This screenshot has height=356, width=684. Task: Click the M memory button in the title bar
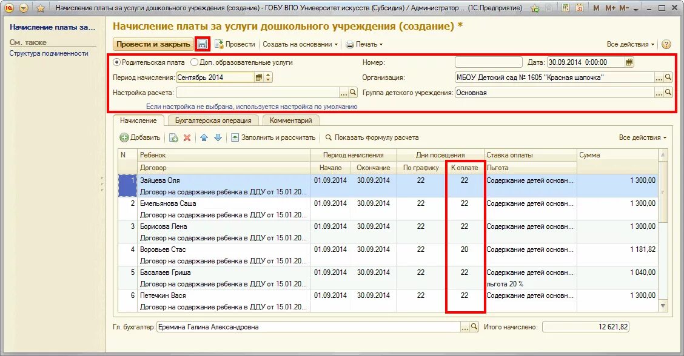click(596, 8)
